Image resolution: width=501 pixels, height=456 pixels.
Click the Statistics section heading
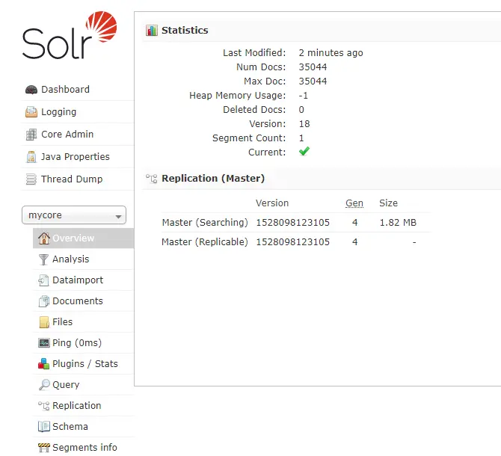coord(185,31)
